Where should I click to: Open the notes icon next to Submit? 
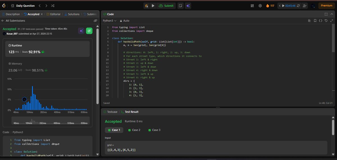(181, 6)
